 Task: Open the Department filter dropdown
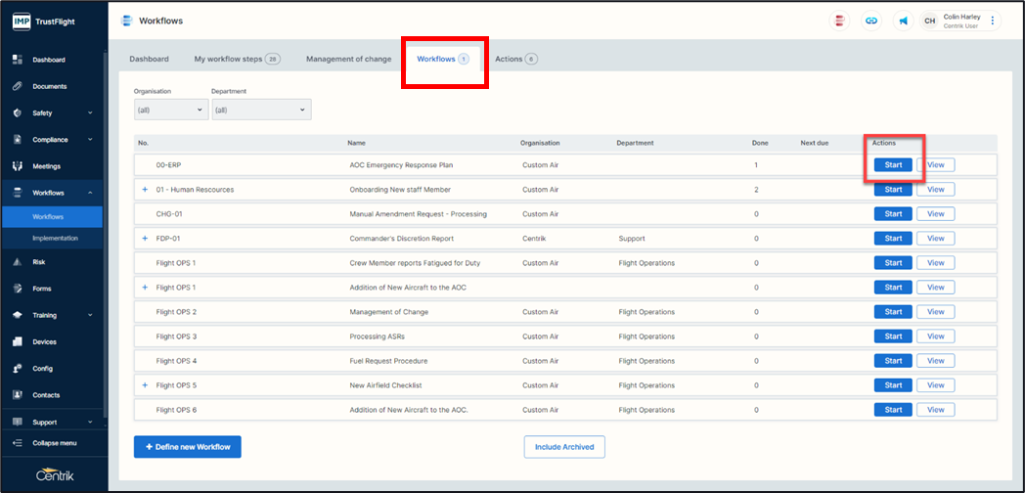pos(260,110)
